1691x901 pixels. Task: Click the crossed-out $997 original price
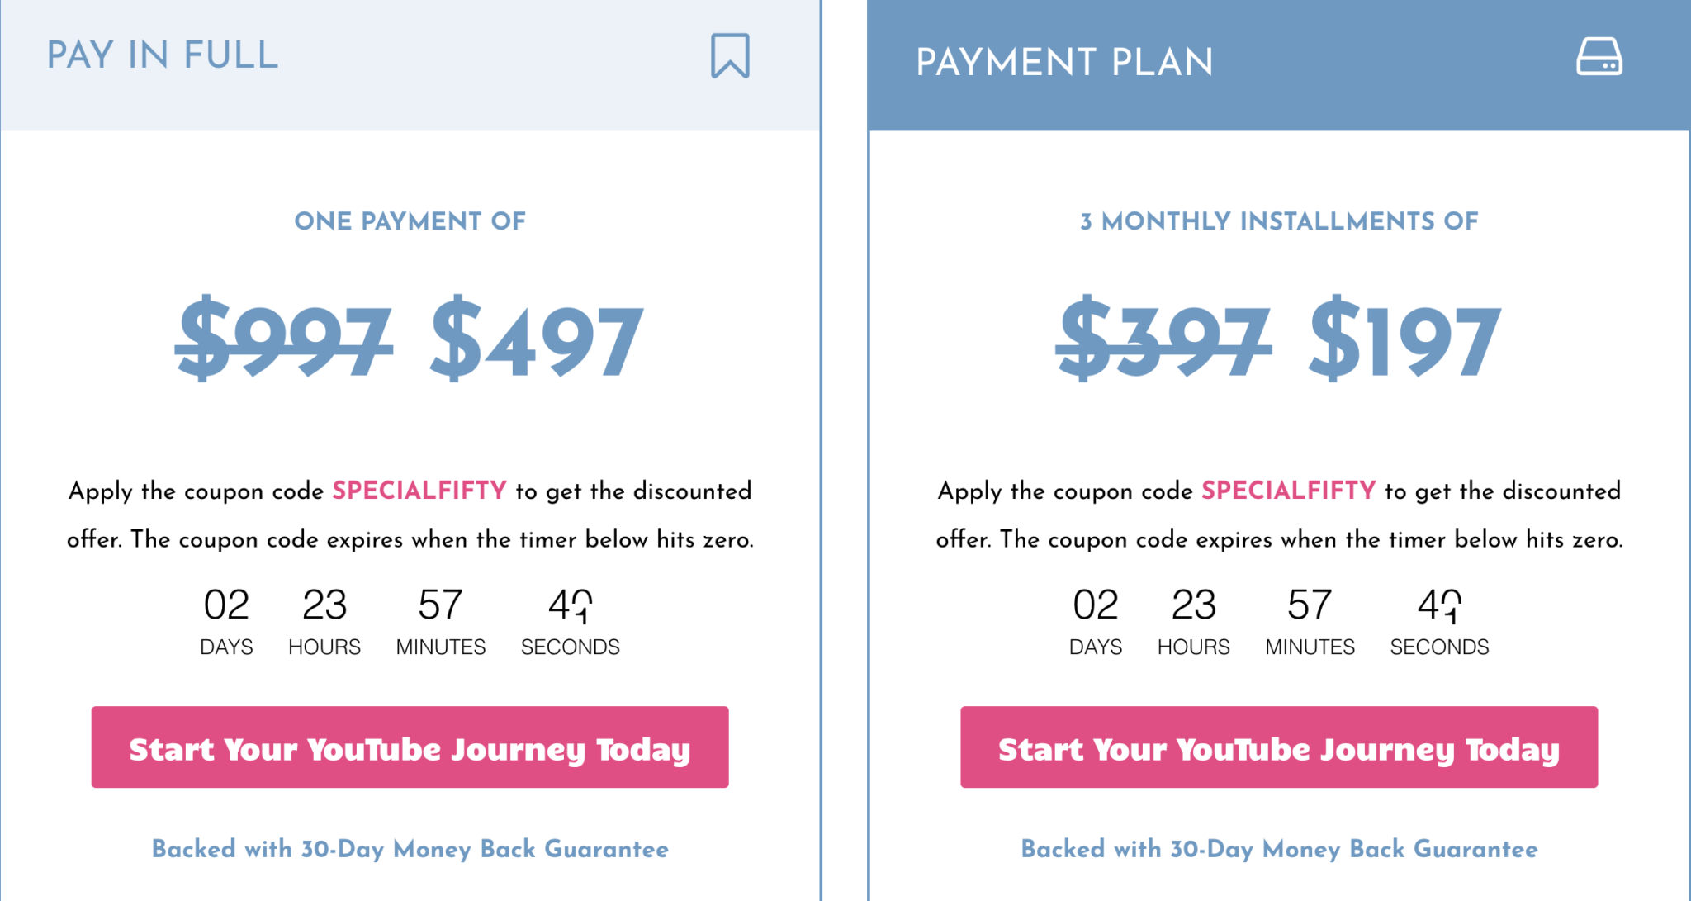(x=284, y=339)
